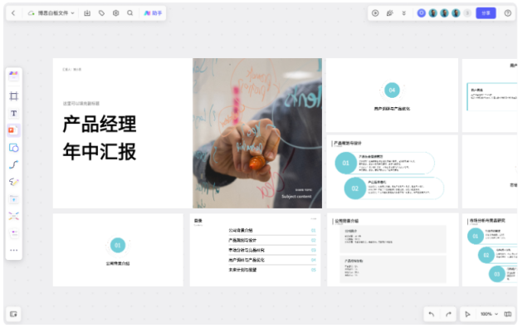Select the Connector line tool

[x=13, y=164]
